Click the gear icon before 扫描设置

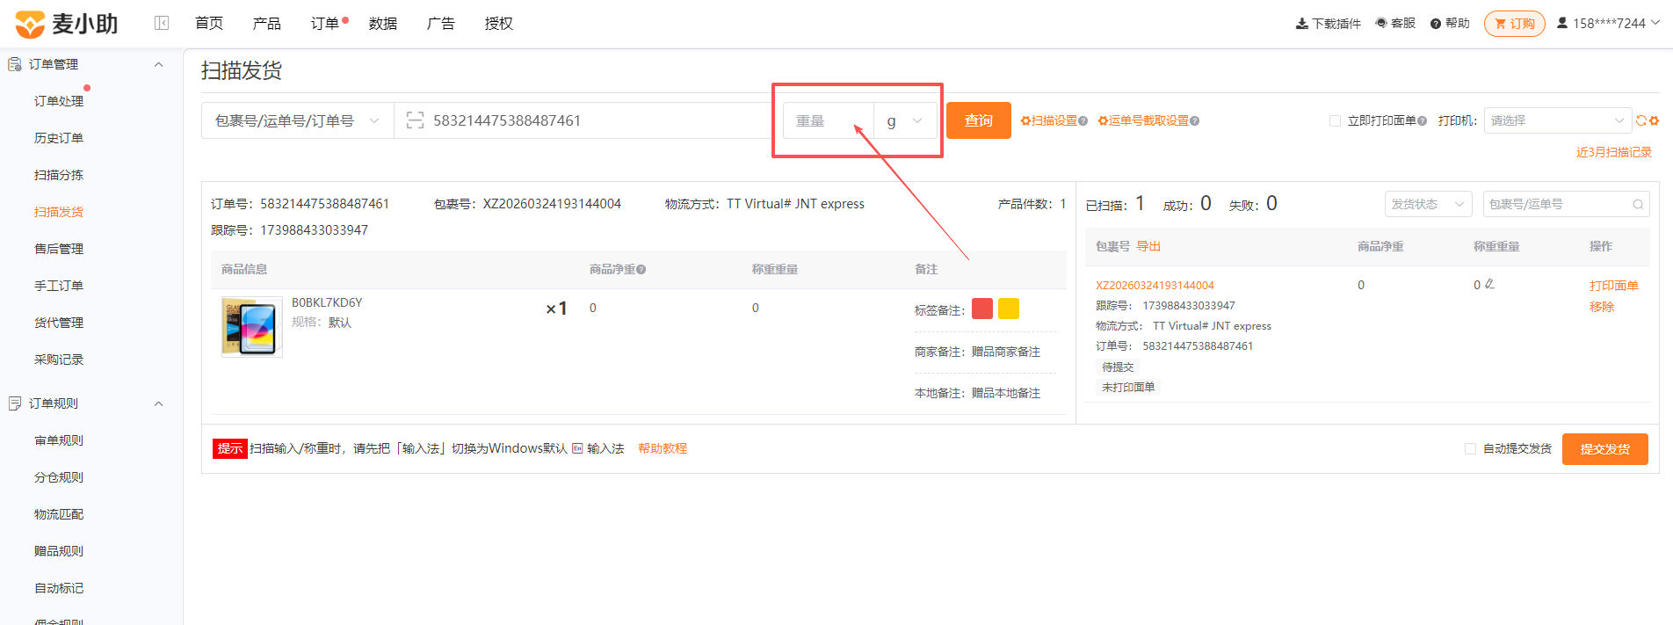pyautogui.click(x=1025, y=120)
